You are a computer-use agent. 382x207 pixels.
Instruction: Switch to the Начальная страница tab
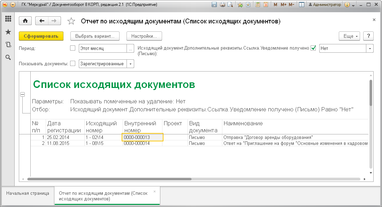click(x=28, y=193)
